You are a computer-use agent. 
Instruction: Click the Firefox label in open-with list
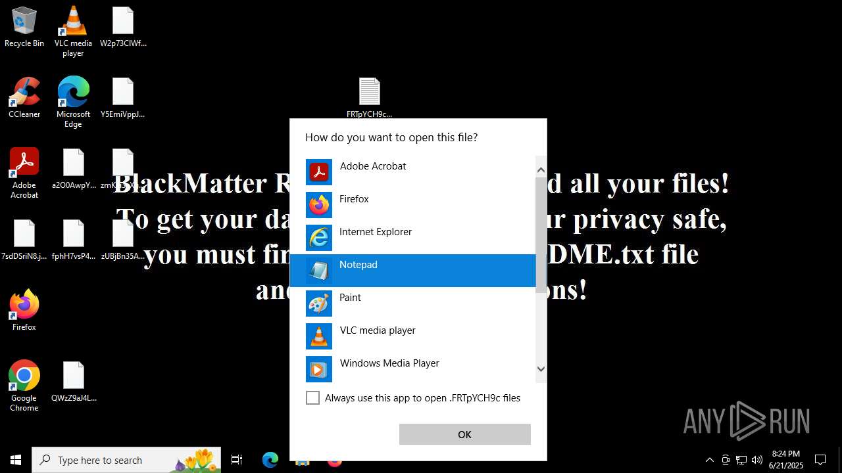[x=354, y=199]
